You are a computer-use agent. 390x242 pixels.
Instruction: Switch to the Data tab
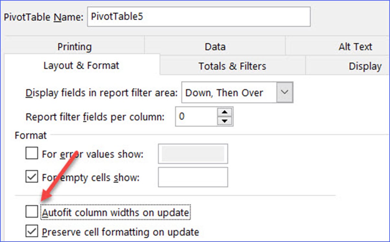215,46
